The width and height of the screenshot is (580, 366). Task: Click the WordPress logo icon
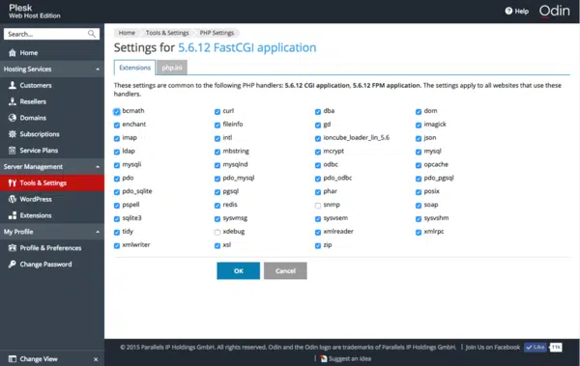coord(13,199)
